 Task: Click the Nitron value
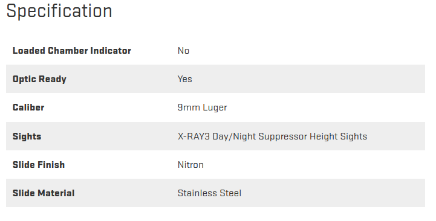[190, 165]
